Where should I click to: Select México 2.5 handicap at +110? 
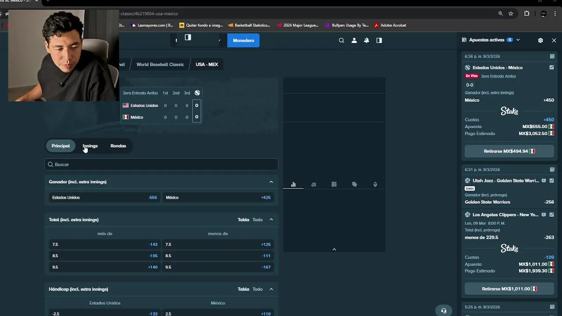(218, 313)
